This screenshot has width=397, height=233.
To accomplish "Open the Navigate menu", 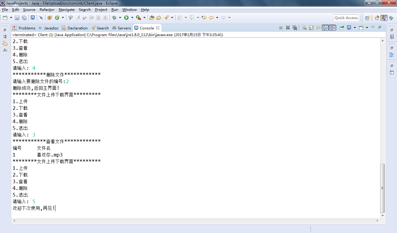I will pyautogui.click(x=67, y=10).
